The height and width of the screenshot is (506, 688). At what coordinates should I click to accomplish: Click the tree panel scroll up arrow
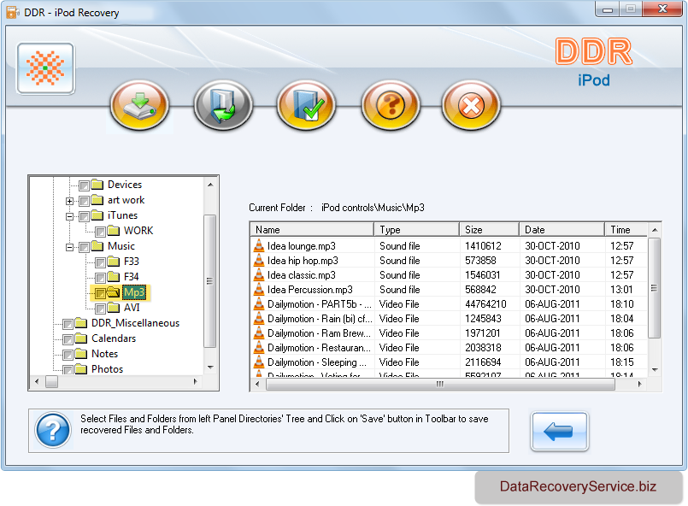210,185
